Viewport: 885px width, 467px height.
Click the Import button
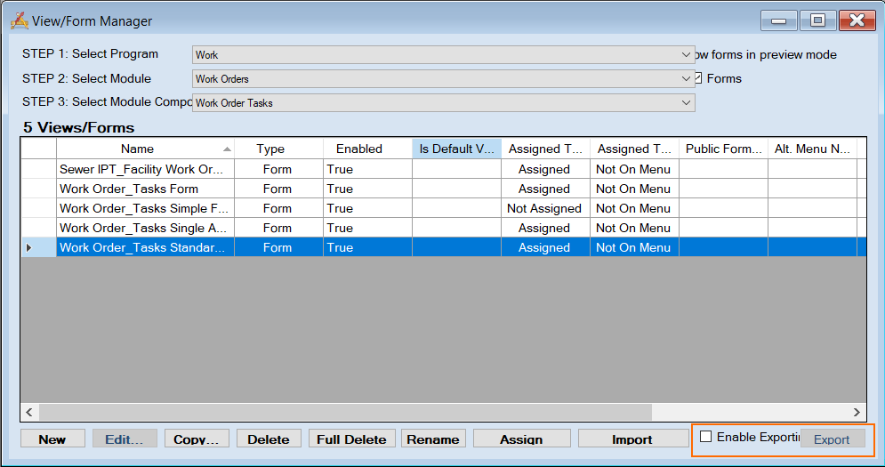(633, 439)
